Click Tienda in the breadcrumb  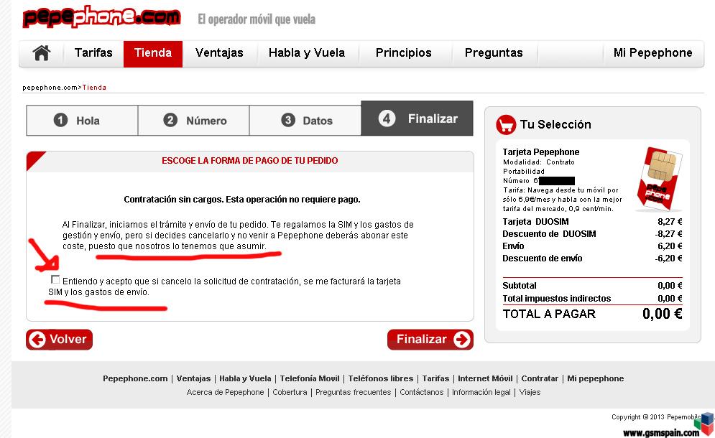[94, 88]
